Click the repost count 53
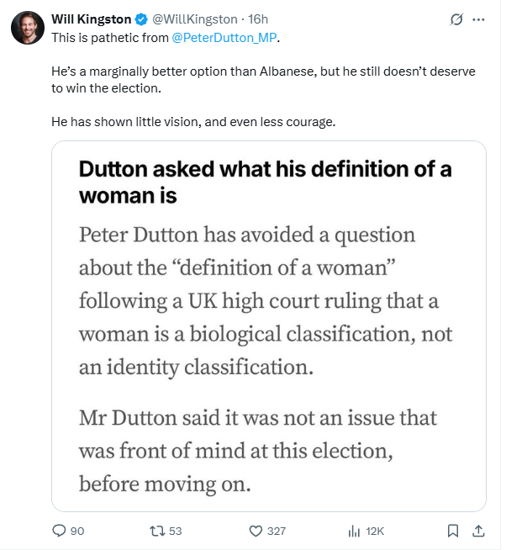 175,531
